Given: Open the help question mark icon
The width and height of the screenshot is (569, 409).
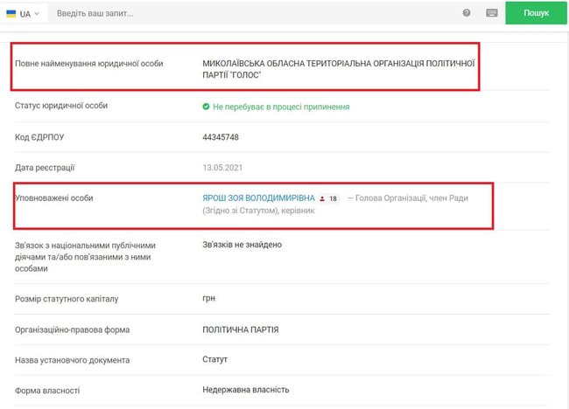Looking at the screenshot, I should [467, 13].
